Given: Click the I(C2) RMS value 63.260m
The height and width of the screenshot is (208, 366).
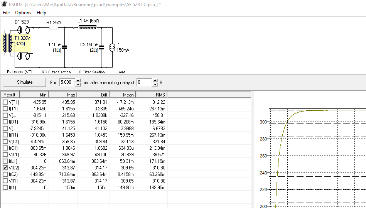Looking at the screenshot, I should [158, 174].
